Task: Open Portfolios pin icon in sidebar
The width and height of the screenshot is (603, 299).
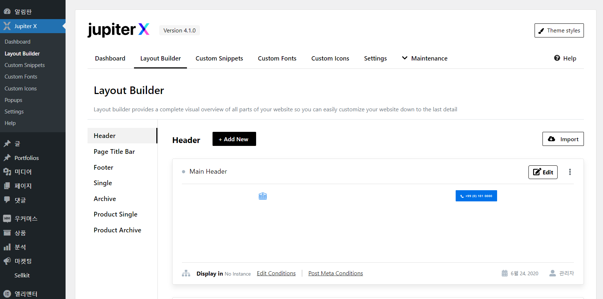Action: pyautogui.click(x=7, y=158)
